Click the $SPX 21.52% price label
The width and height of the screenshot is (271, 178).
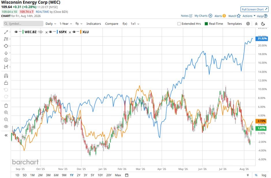tap(262, 38)
